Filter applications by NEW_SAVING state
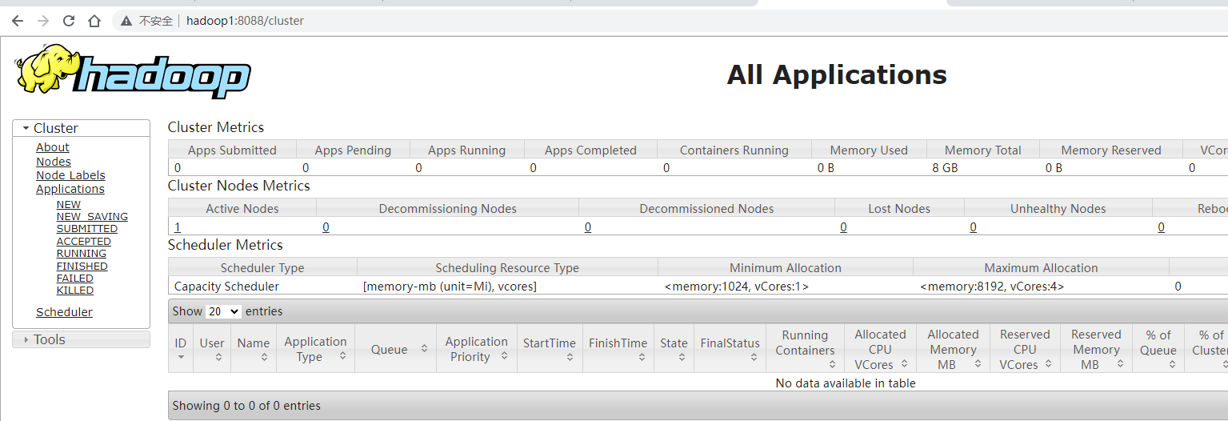 point(92,217)
